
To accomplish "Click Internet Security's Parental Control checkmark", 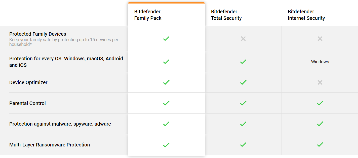I will (x=320, y=103).
